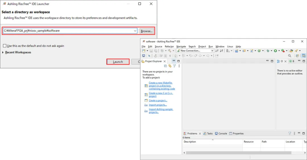
Task: Open the dropdown arrow next to the Back arrow
Action: (x=204, y=56)
